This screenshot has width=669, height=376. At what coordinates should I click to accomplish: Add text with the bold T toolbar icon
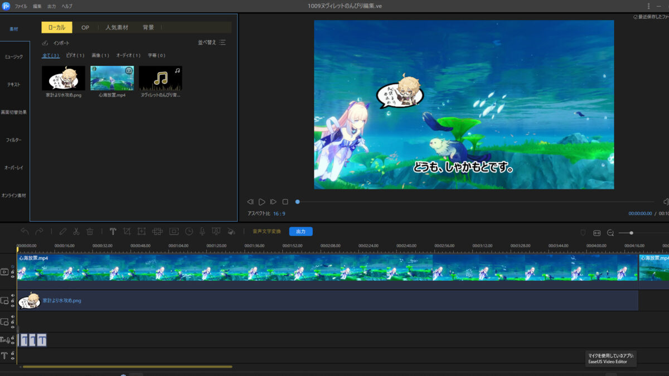pos(113,231)
